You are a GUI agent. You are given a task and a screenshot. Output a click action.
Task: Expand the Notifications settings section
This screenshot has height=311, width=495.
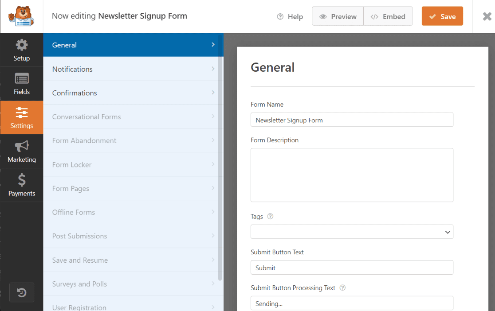(x=132, y=69)
